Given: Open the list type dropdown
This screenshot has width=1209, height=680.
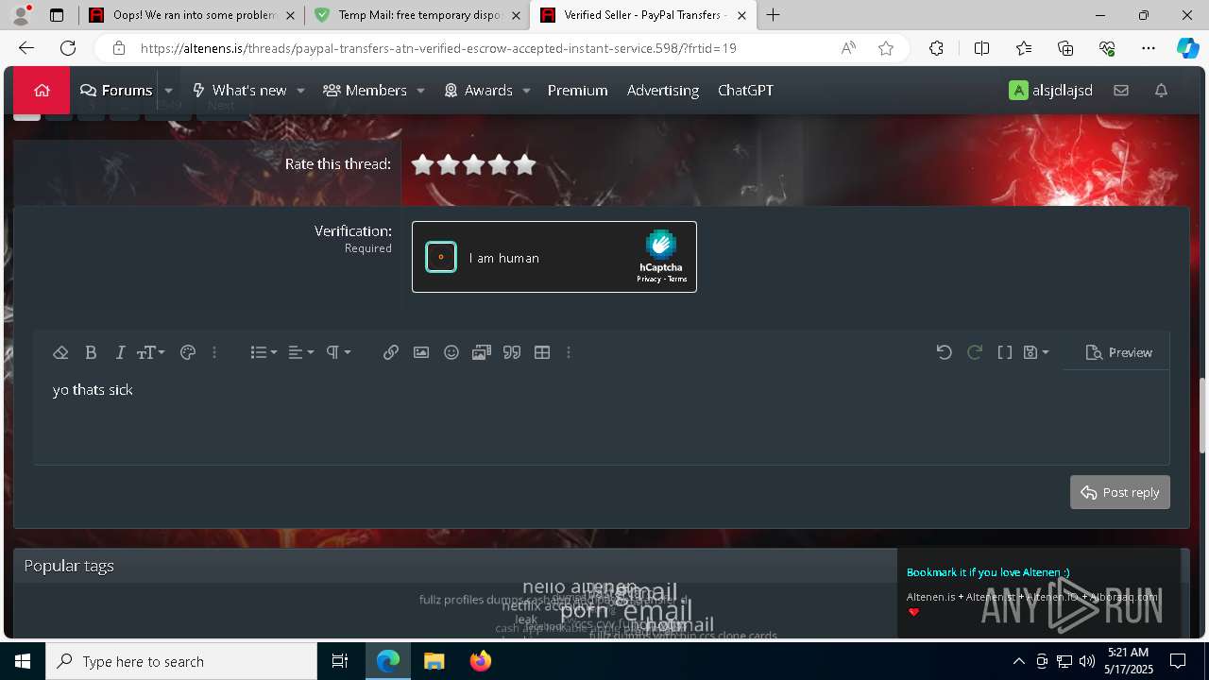Looking at the screenshot, I should 264,352.
